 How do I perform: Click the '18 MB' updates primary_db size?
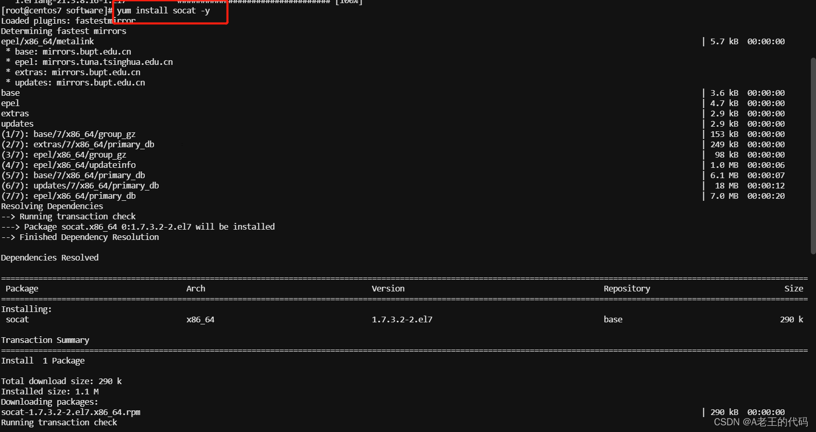pyautogui.click(x=726, y=185)
